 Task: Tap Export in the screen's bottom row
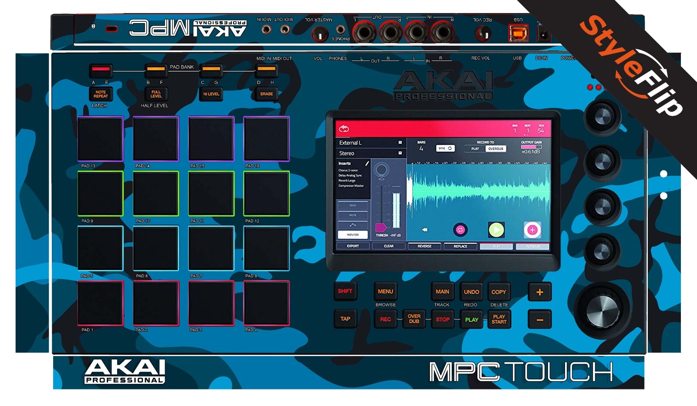click(353, 246)
